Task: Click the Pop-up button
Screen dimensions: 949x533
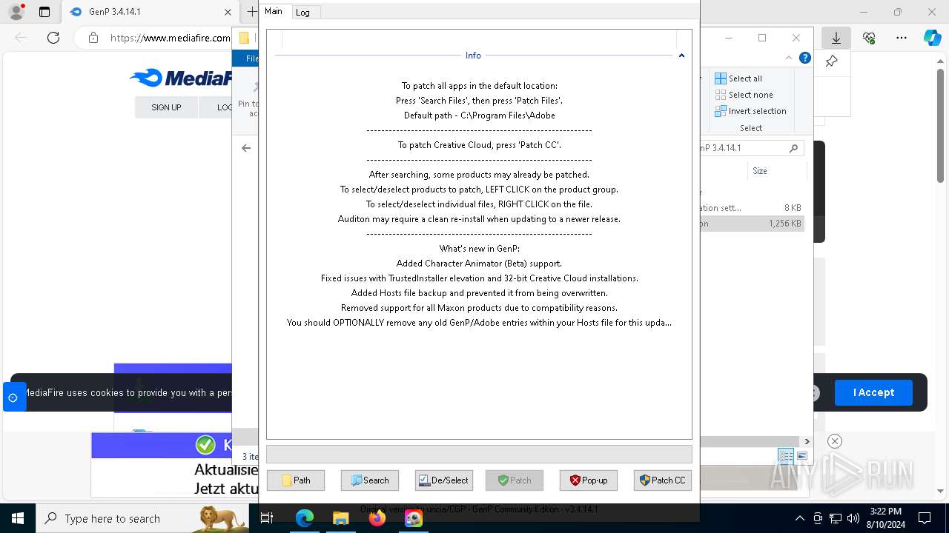Action: tap(589, 480)
